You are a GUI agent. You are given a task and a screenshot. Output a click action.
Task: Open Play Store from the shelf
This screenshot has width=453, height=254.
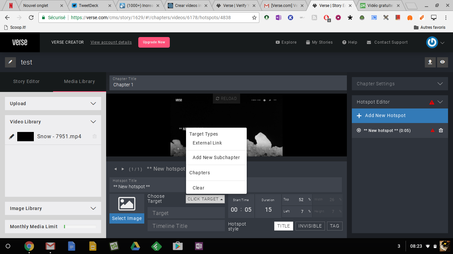pyautogui.click(x=178, y=246)
